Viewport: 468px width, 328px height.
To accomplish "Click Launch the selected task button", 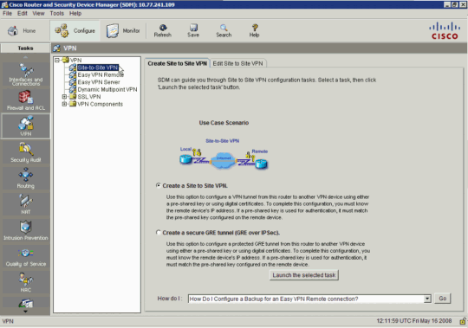I will (304, 275).
